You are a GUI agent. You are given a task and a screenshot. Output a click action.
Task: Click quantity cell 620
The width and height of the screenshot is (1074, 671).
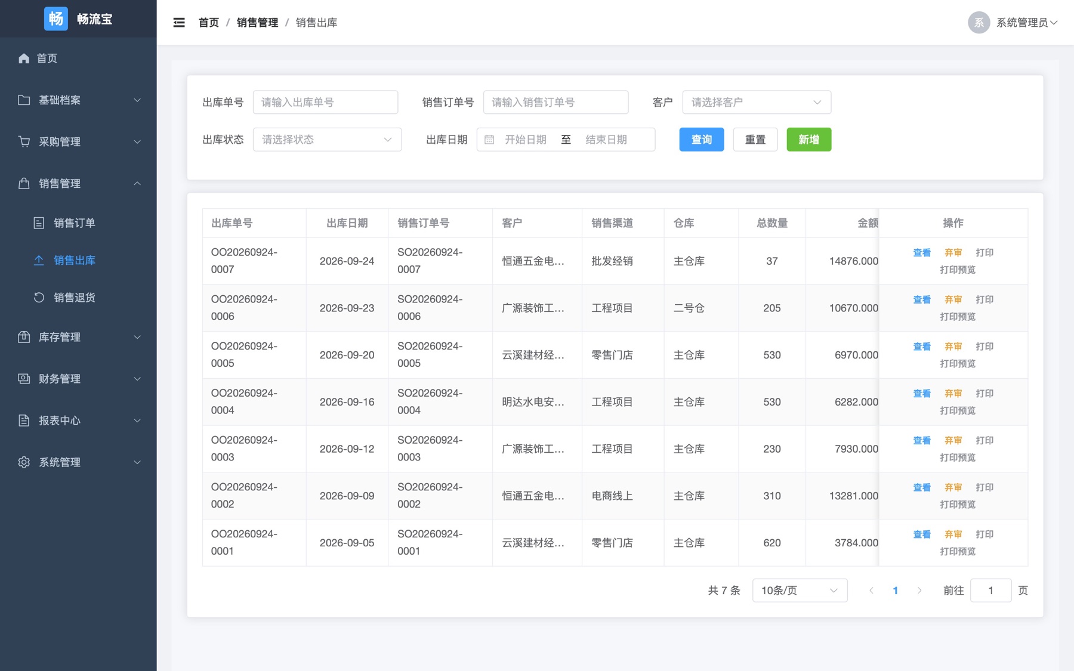coord(771,543)
